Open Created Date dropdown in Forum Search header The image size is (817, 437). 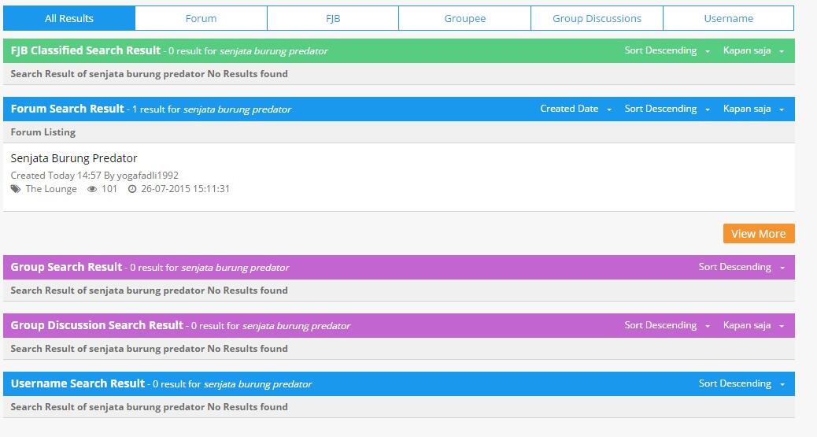575,109
